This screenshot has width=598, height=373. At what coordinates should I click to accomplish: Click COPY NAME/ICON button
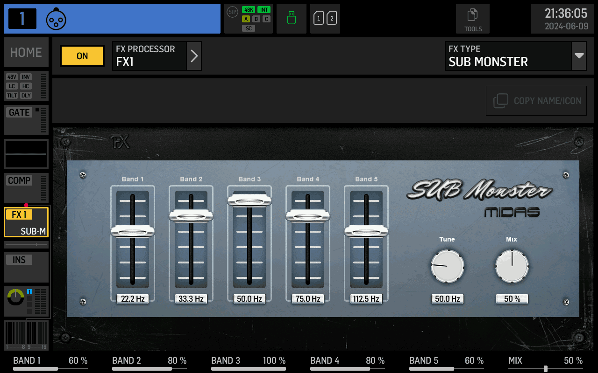point(536,101)
